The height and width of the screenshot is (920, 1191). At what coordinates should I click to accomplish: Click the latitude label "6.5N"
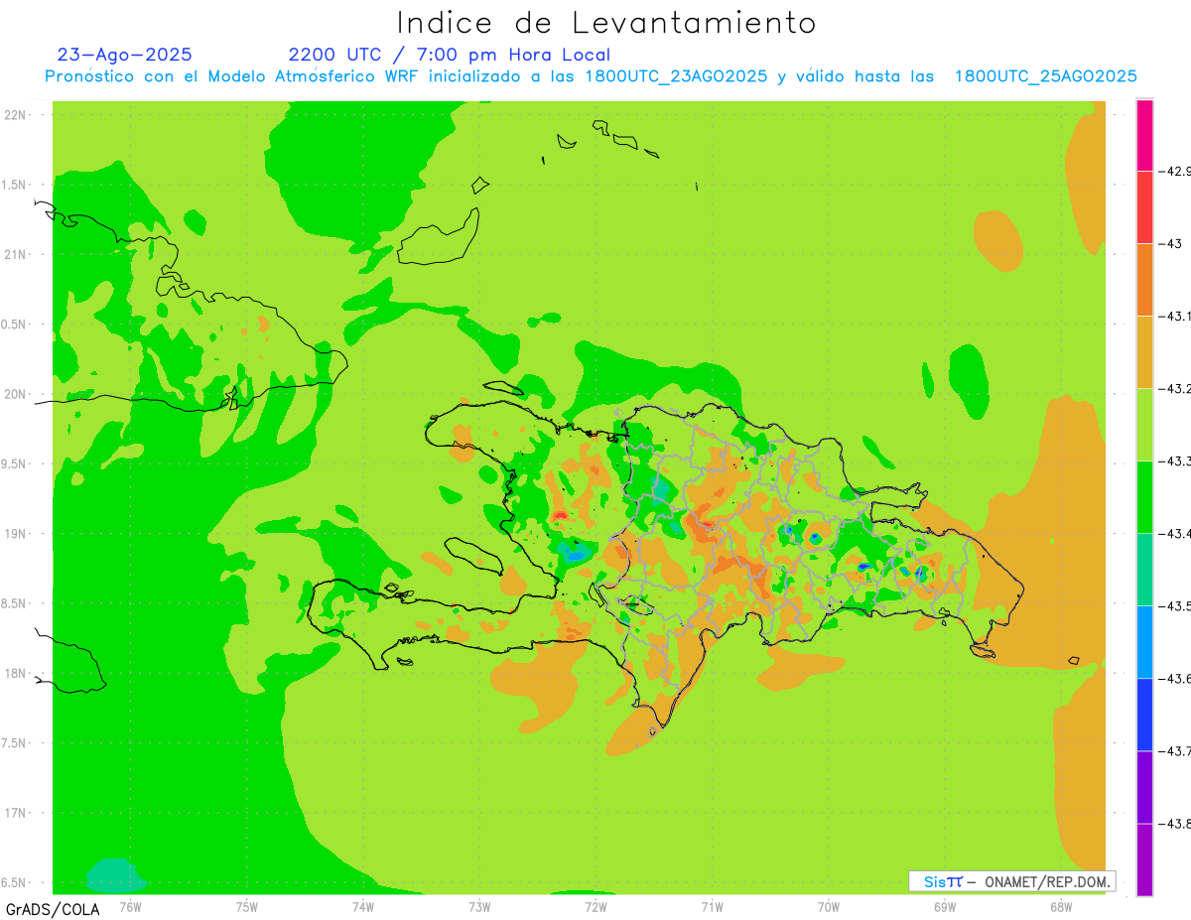point(14,882)
